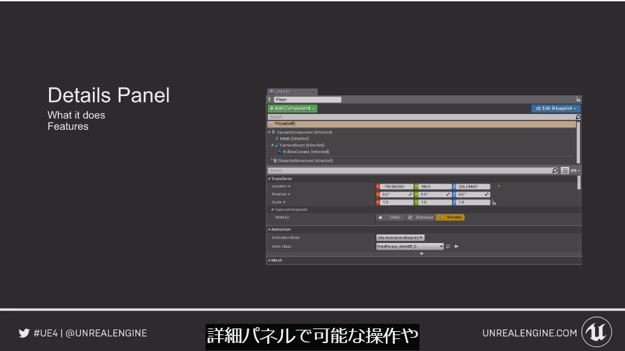Click the CameraBoom component icon
This screenshot has width=625, height=351.
coord(277,146)
